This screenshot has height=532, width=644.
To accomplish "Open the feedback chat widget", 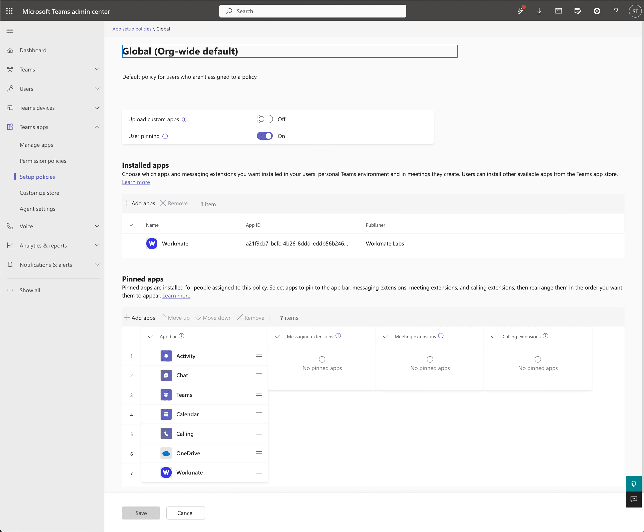I will 634,499.
